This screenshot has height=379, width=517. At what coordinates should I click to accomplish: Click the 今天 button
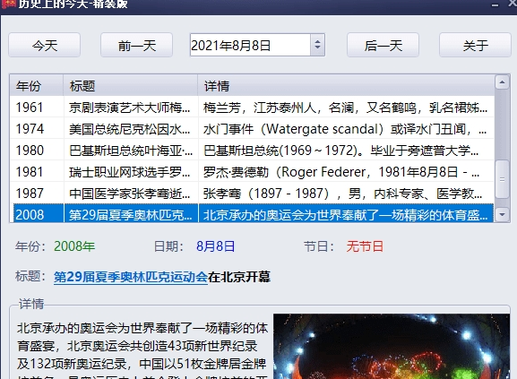coord(44,46)
